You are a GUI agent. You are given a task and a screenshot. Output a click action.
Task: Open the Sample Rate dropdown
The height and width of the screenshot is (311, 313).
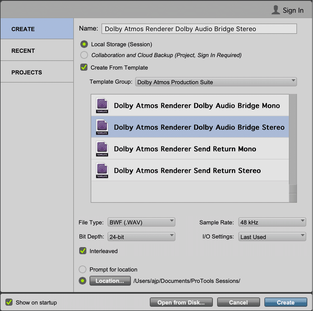[x=272, y=222]
